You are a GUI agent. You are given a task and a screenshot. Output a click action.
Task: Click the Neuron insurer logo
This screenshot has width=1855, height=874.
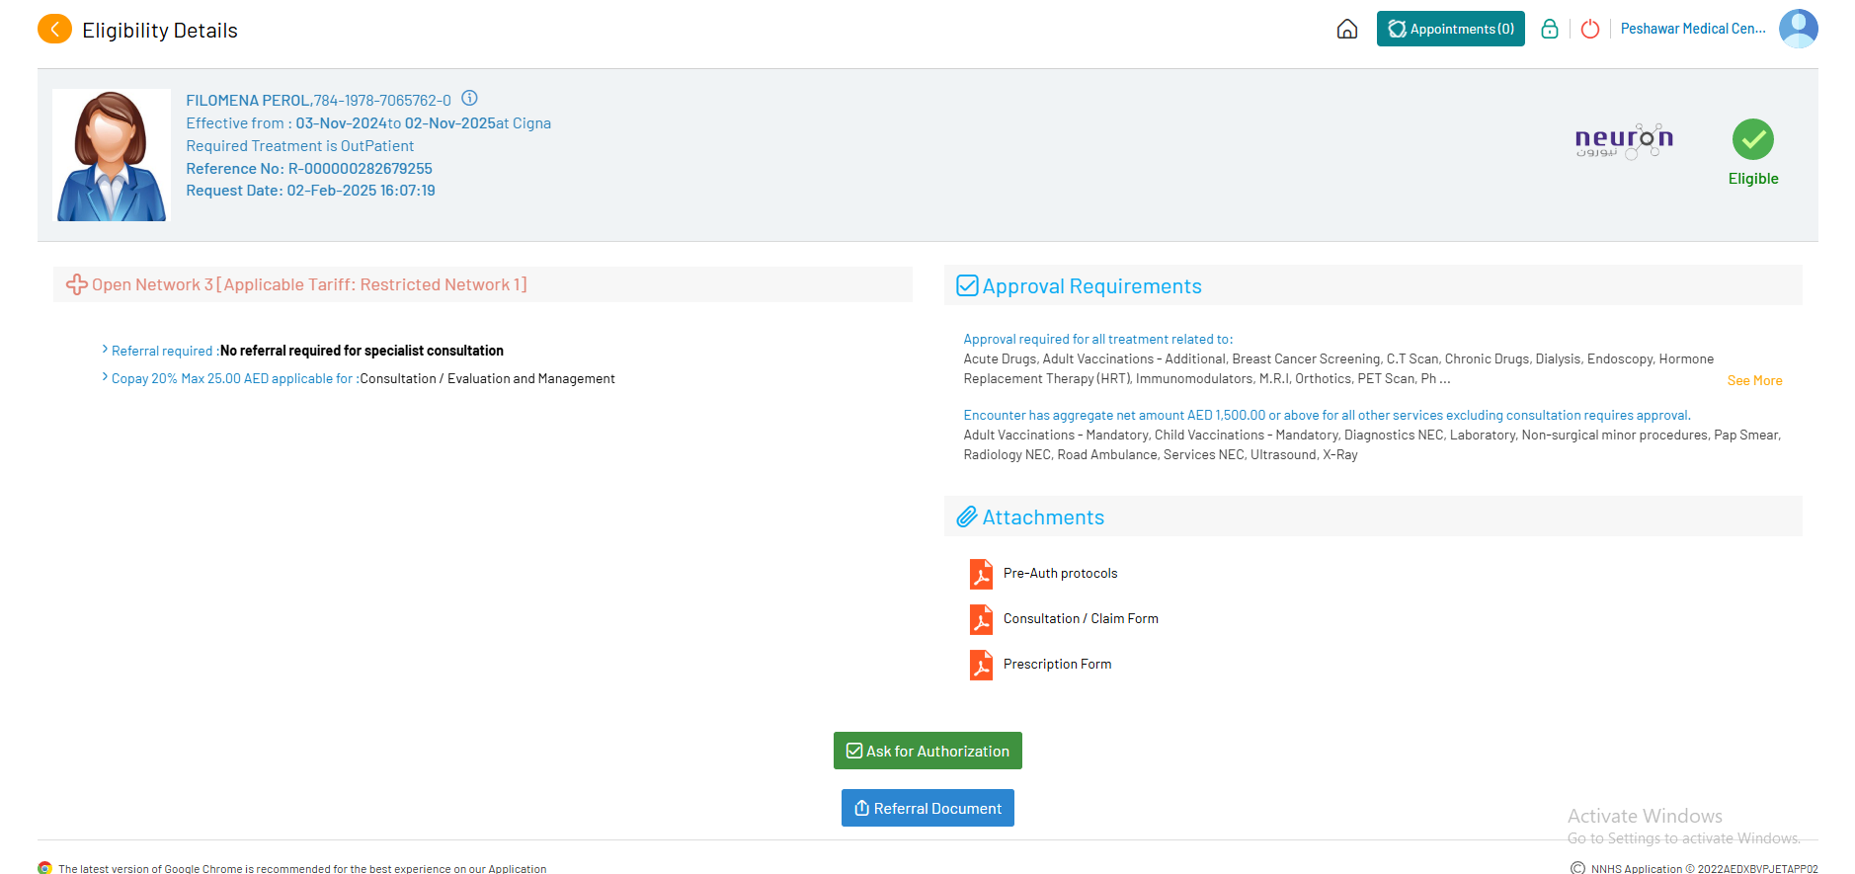1624,141
